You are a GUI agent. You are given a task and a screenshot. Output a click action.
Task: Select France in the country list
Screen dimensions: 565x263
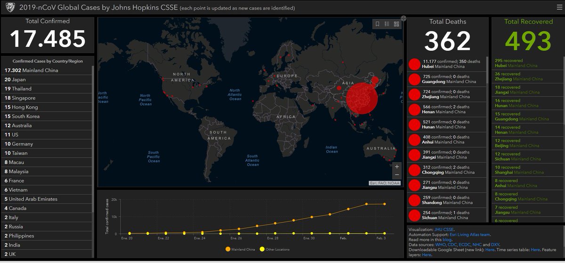pos(46,181)
